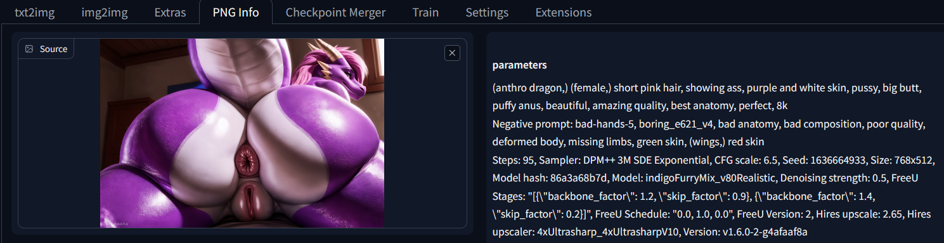Viewport: 944px width, 243px height.
Task: Click the bold parameters heading
Action: [x=519, y=65]
